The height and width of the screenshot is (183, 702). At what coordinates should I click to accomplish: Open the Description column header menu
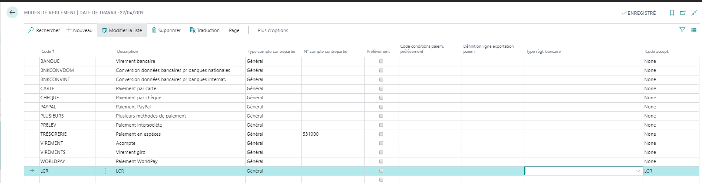tap(127, 52)
